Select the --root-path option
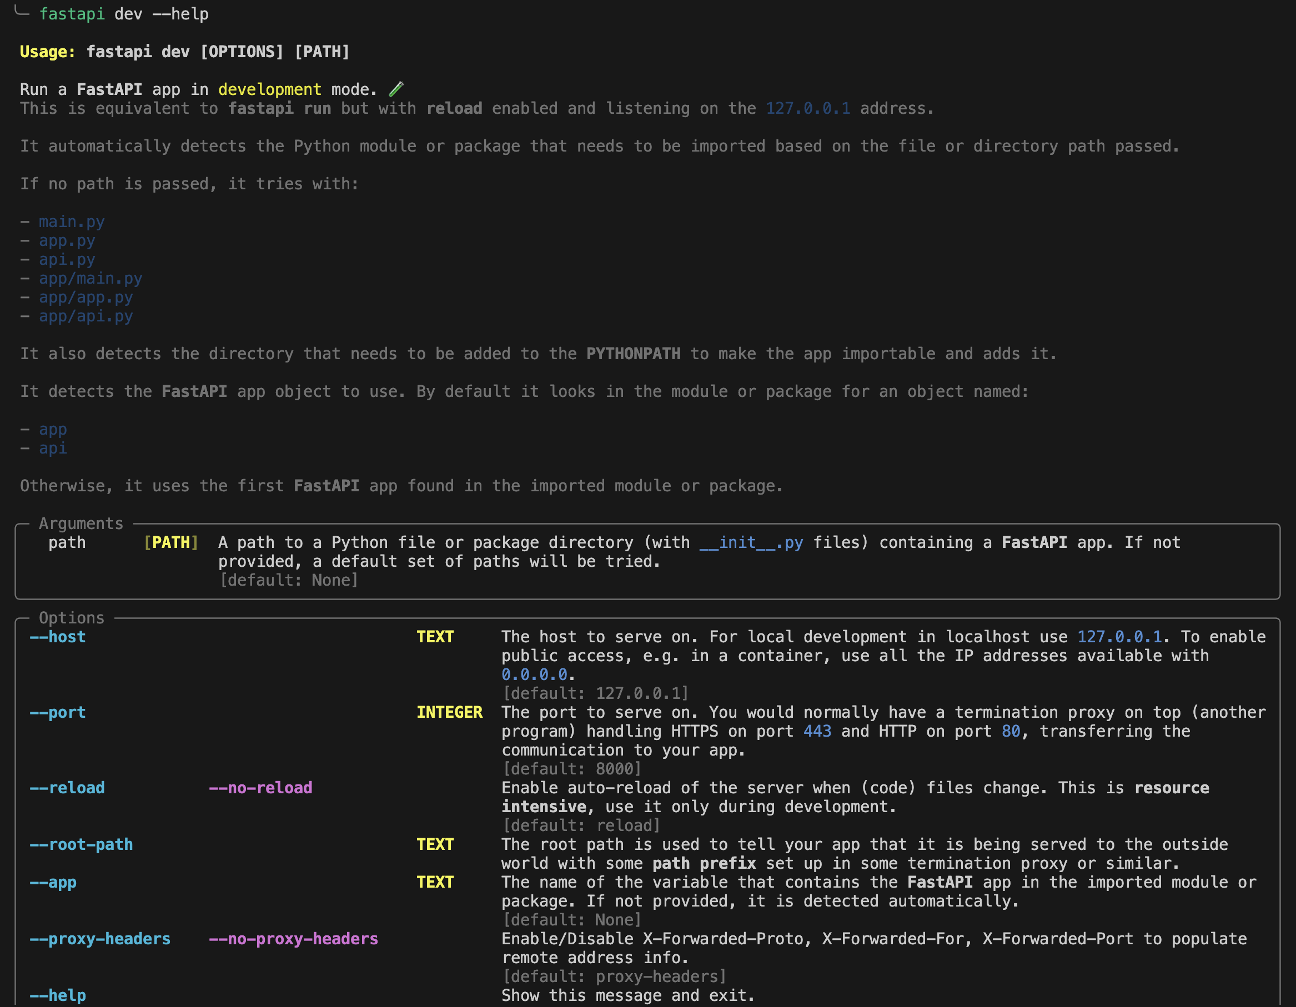This screenshot has width=1296, height=1007. point(81,844)
